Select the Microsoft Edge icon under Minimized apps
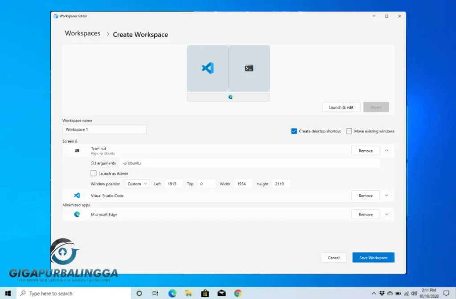This screenshot has height=299, width=456. pyautogui.click(x=77, y=214)
